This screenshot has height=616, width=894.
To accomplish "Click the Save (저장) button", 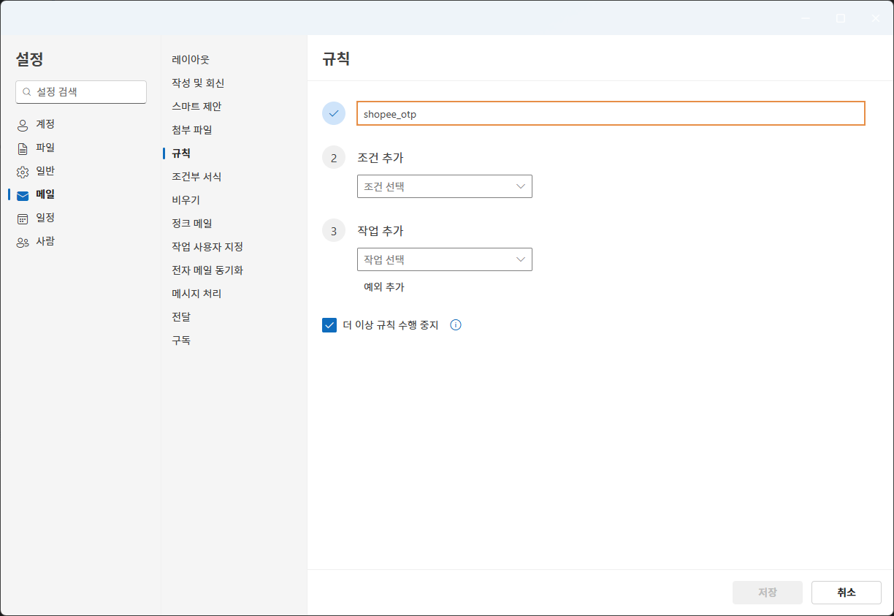I will pos(767,593).
